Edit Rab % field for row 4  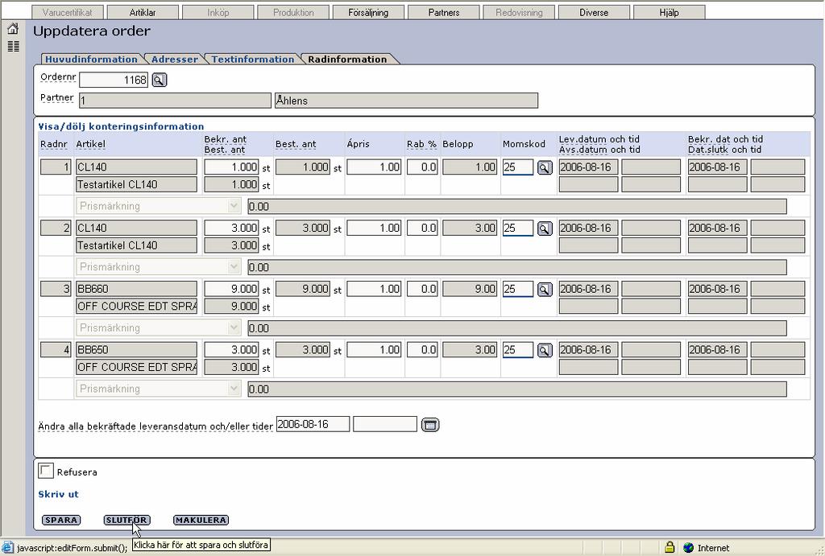tap(422, 350)
